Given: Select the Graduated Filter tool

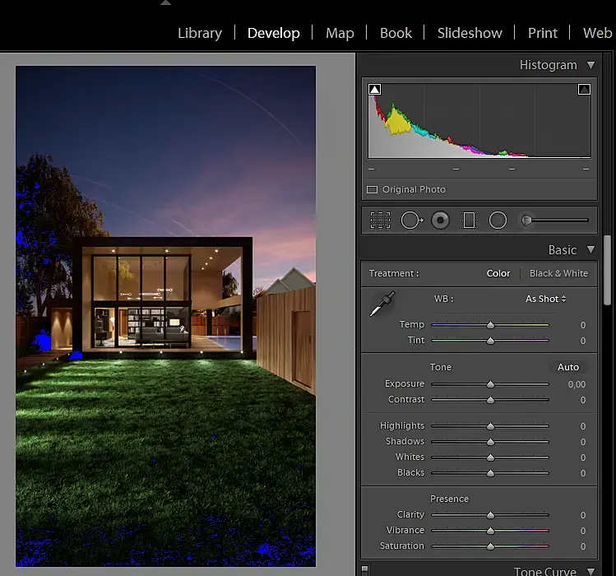Looking at the screenshot, I should click(x=469, y=221).
